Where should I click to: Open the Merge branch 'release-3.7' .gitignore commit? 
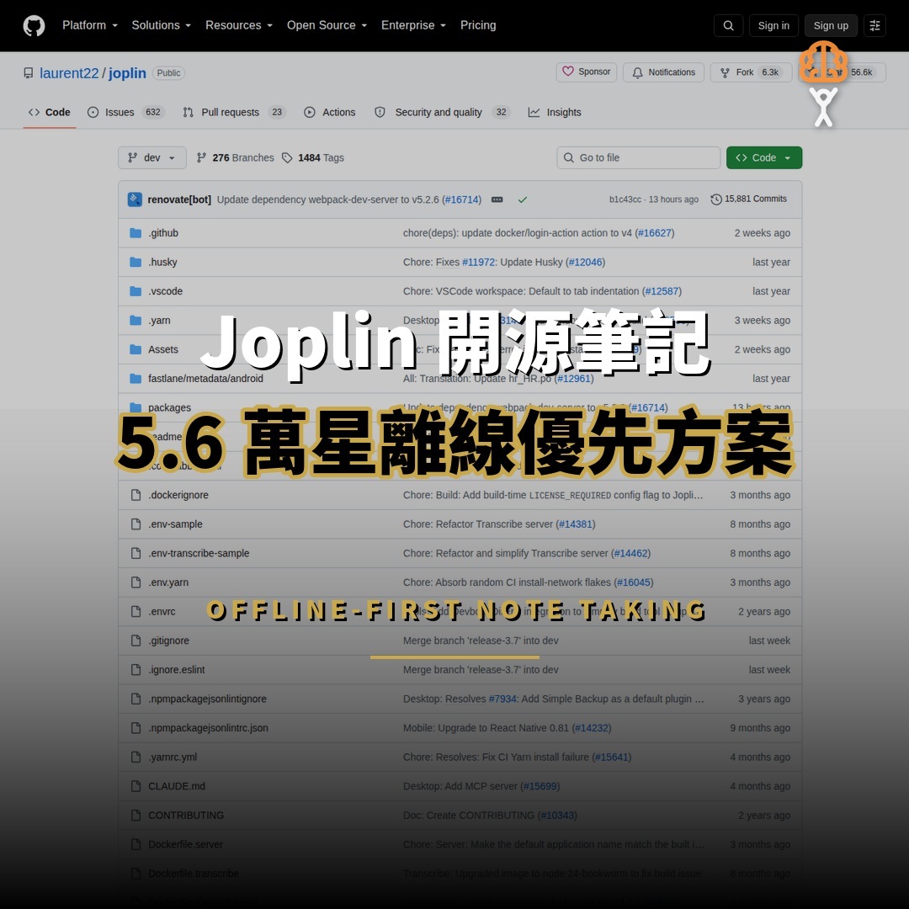[x=481, y=641]
